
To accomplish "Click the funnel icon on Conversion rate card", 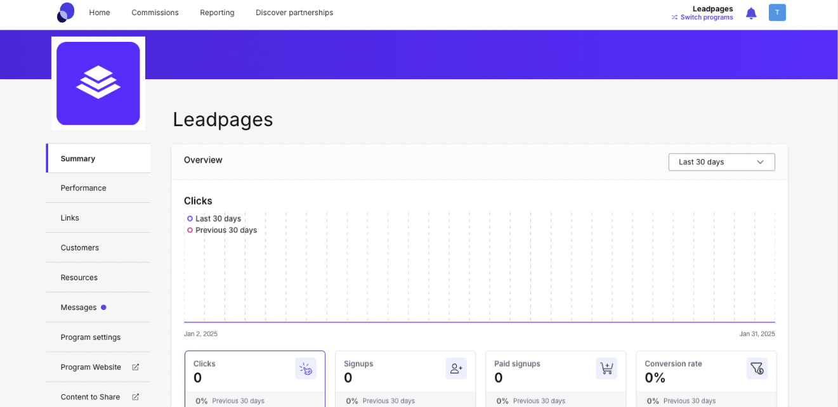I will (757, 368).
